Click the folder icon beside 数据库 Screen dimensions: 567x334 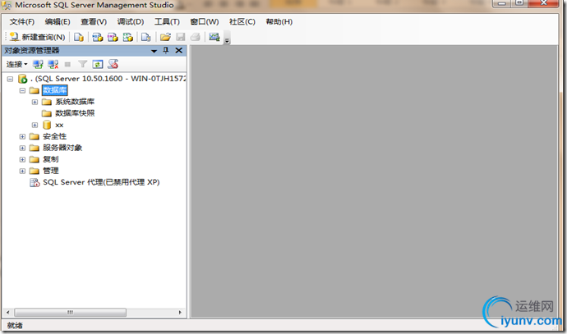tap(35, 90)
